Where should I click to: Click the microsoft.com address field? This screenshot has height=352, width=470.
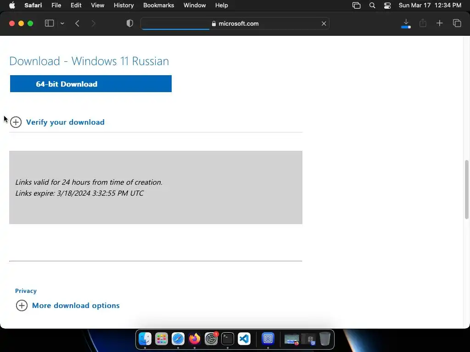(x=235, y=23)
